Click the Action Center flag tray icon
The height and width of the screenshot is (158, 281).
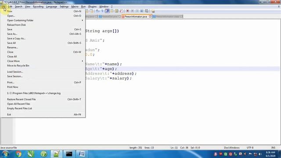[x=250, y=154]
